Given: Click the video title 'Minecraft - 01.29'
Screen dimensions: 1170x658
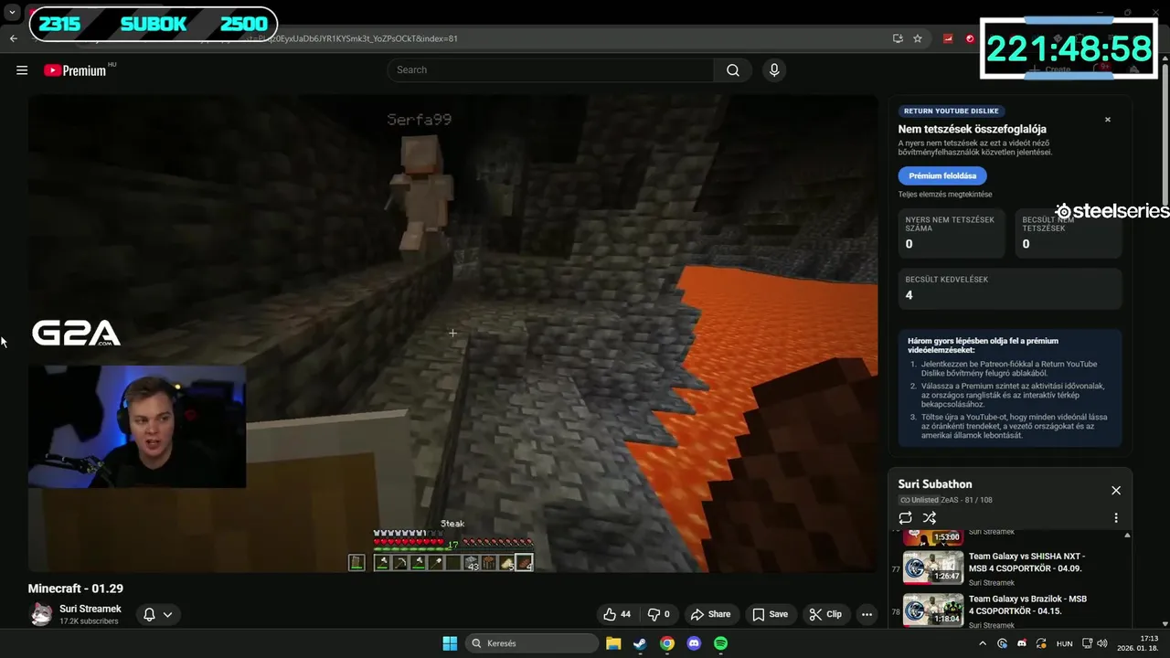Looking at the screenshot, I should [75, 589].
